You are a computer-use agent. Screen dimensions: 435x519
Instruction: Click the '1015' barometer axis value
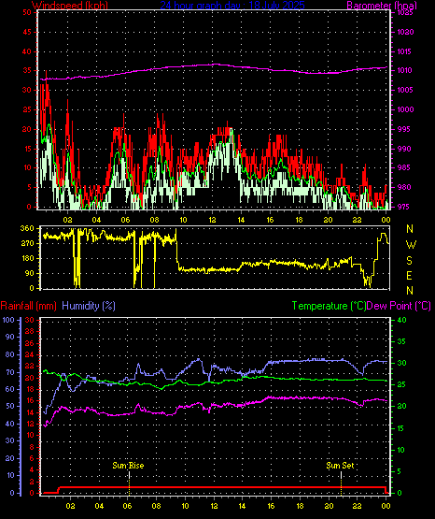[x=404, y=51]
